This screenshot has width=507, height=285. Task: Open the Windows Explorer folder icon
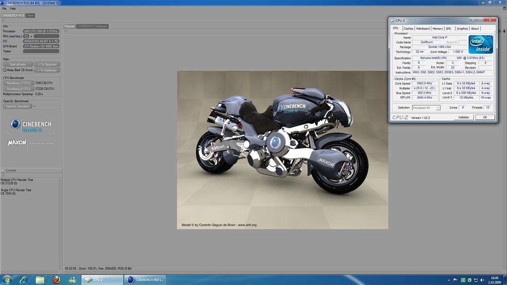coord(40,280)
